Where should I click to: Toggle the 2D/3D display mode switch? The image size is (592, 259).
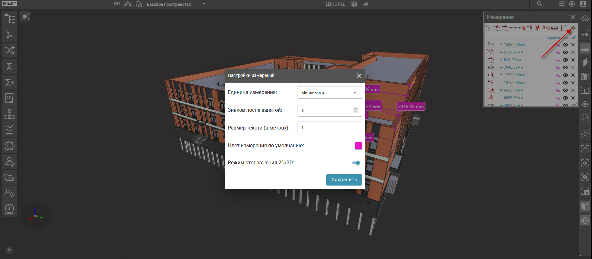(356, 163)
